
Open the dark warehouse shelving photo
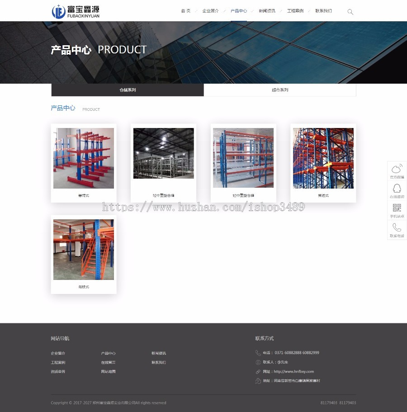(x=163, y=153)
